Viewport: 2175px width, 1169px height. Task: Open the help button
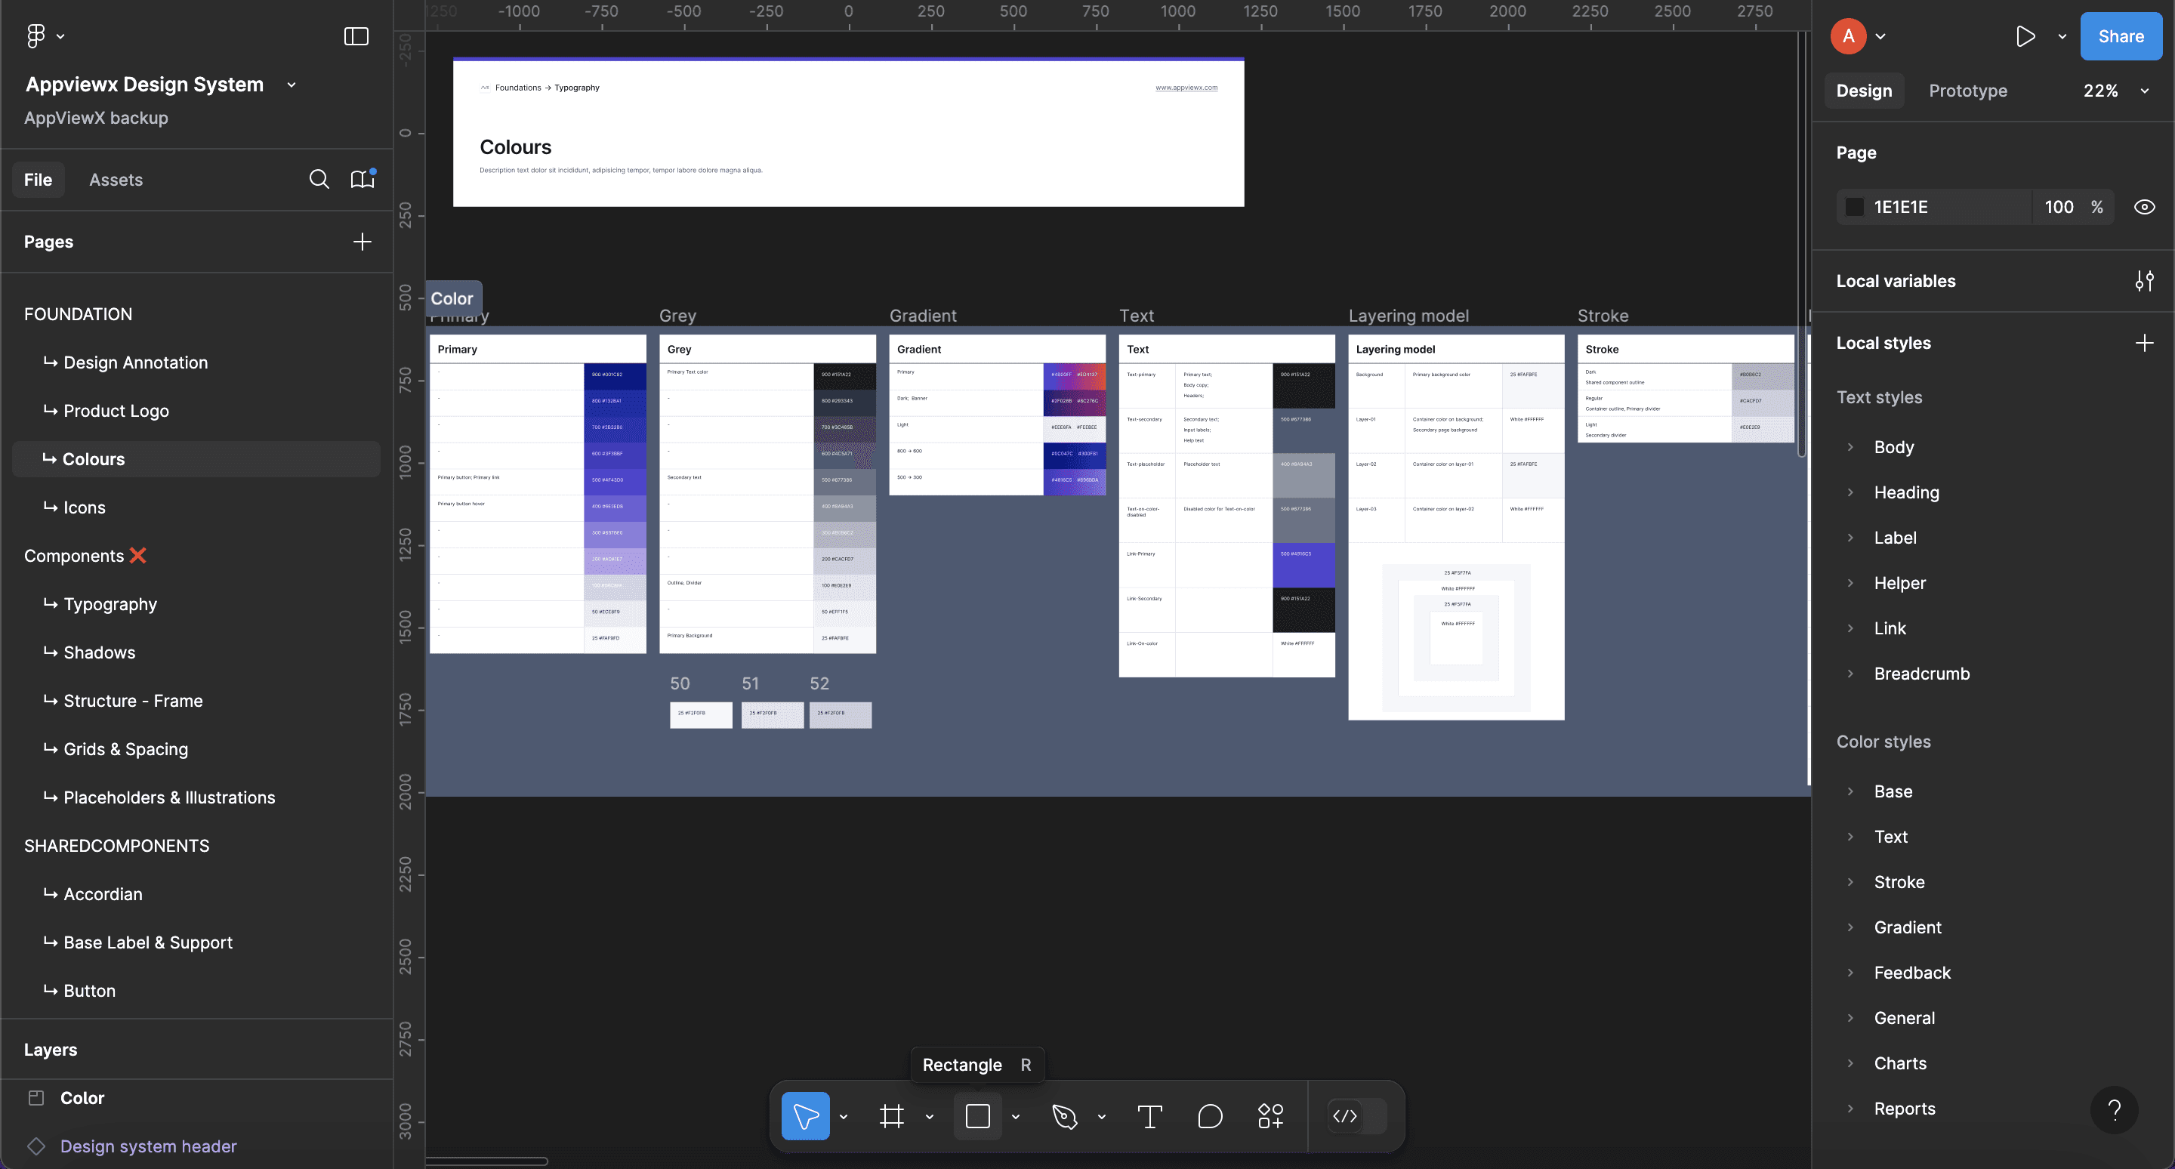tap(2115, 1110)
